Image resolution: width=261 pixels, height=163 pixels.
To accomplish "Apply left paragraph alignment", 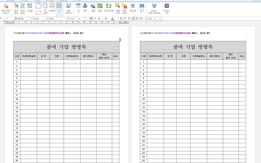I will click(125, 19).
